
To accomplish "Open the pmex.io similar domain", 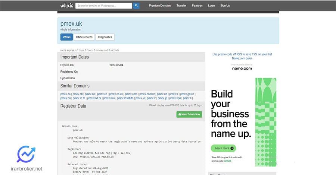I will [x=140, y=98].
